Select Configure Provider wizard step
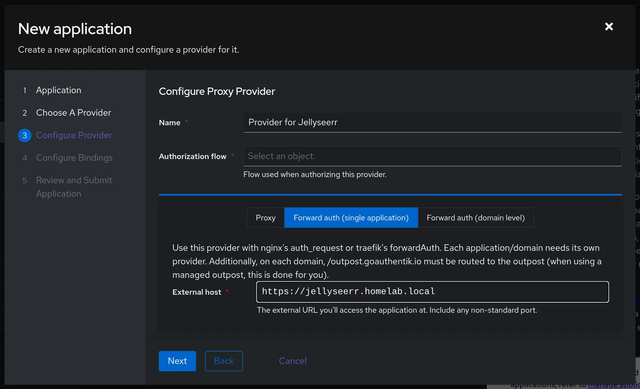Image resolution: width=640 pixels, height=389 pixels. coord(74,135)
